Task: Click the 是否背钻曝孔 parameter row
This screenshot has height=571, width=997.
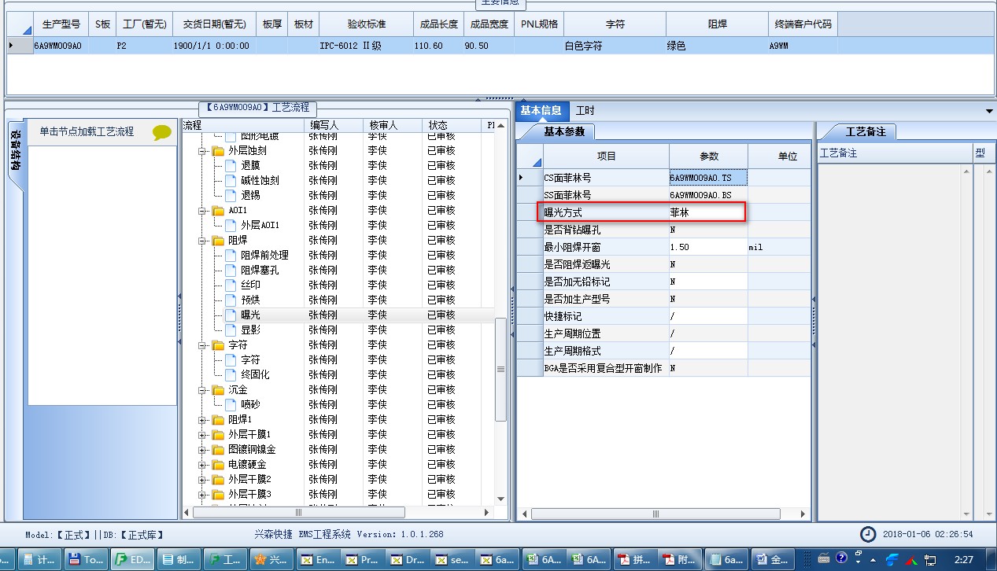Action: point(663,230)
